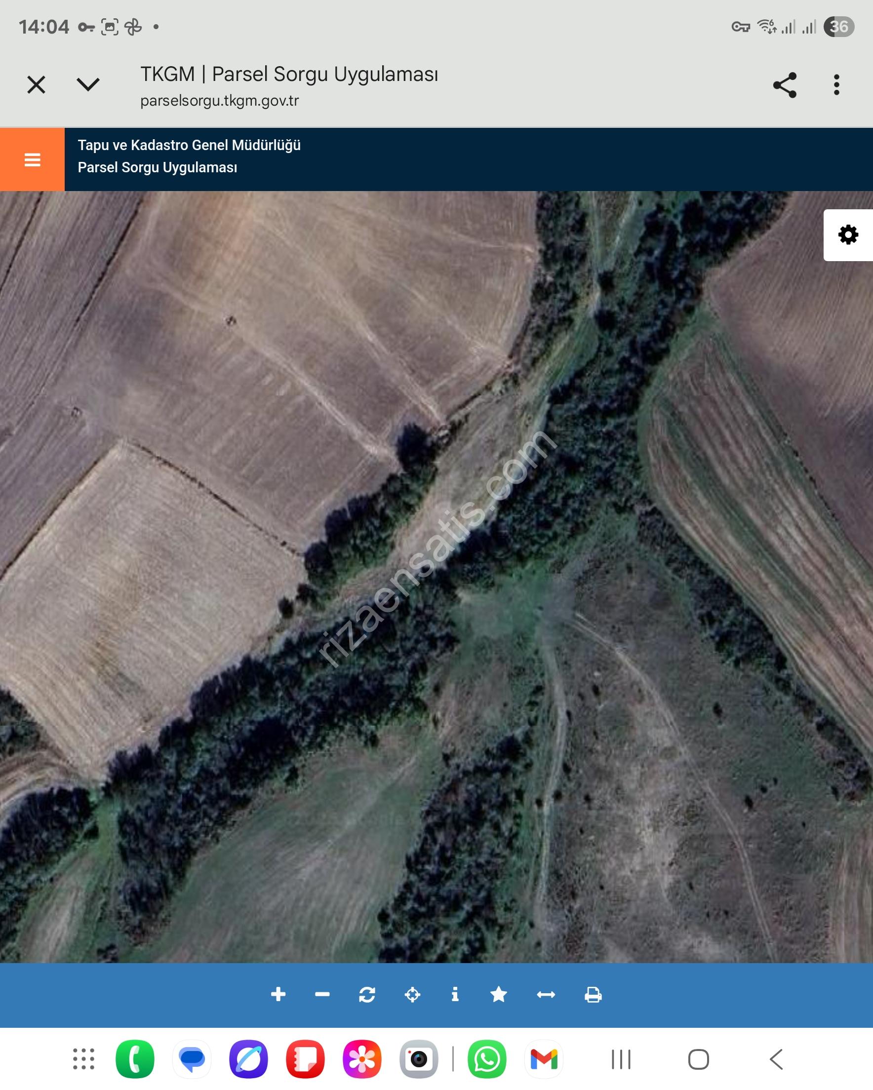Expand the browser tab chevron dropdown

pyautogui.click(x=88, y=84)
